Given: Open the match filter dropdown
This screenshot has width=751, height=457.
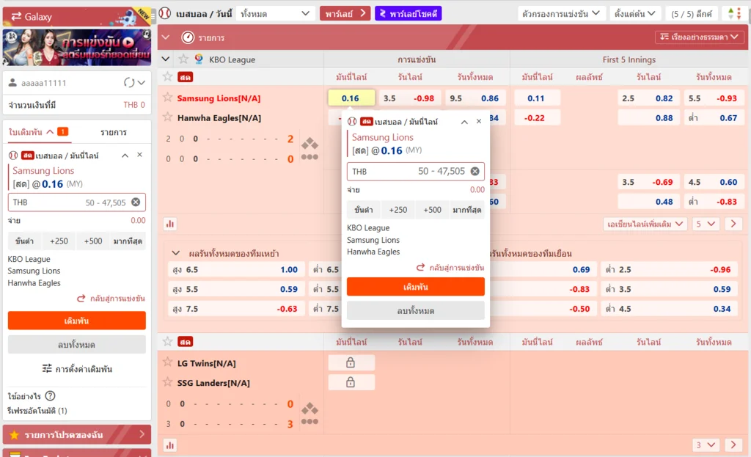Looking at the screenshot, I should pos(561,13).
